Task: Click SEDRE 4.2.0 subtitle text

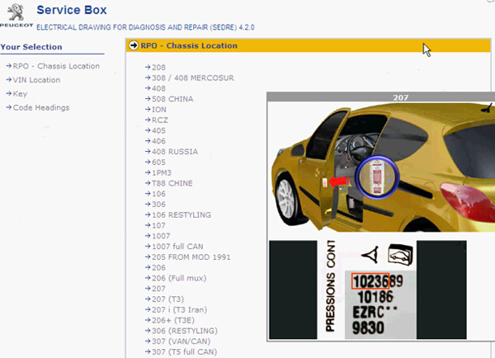Action: 145,27
